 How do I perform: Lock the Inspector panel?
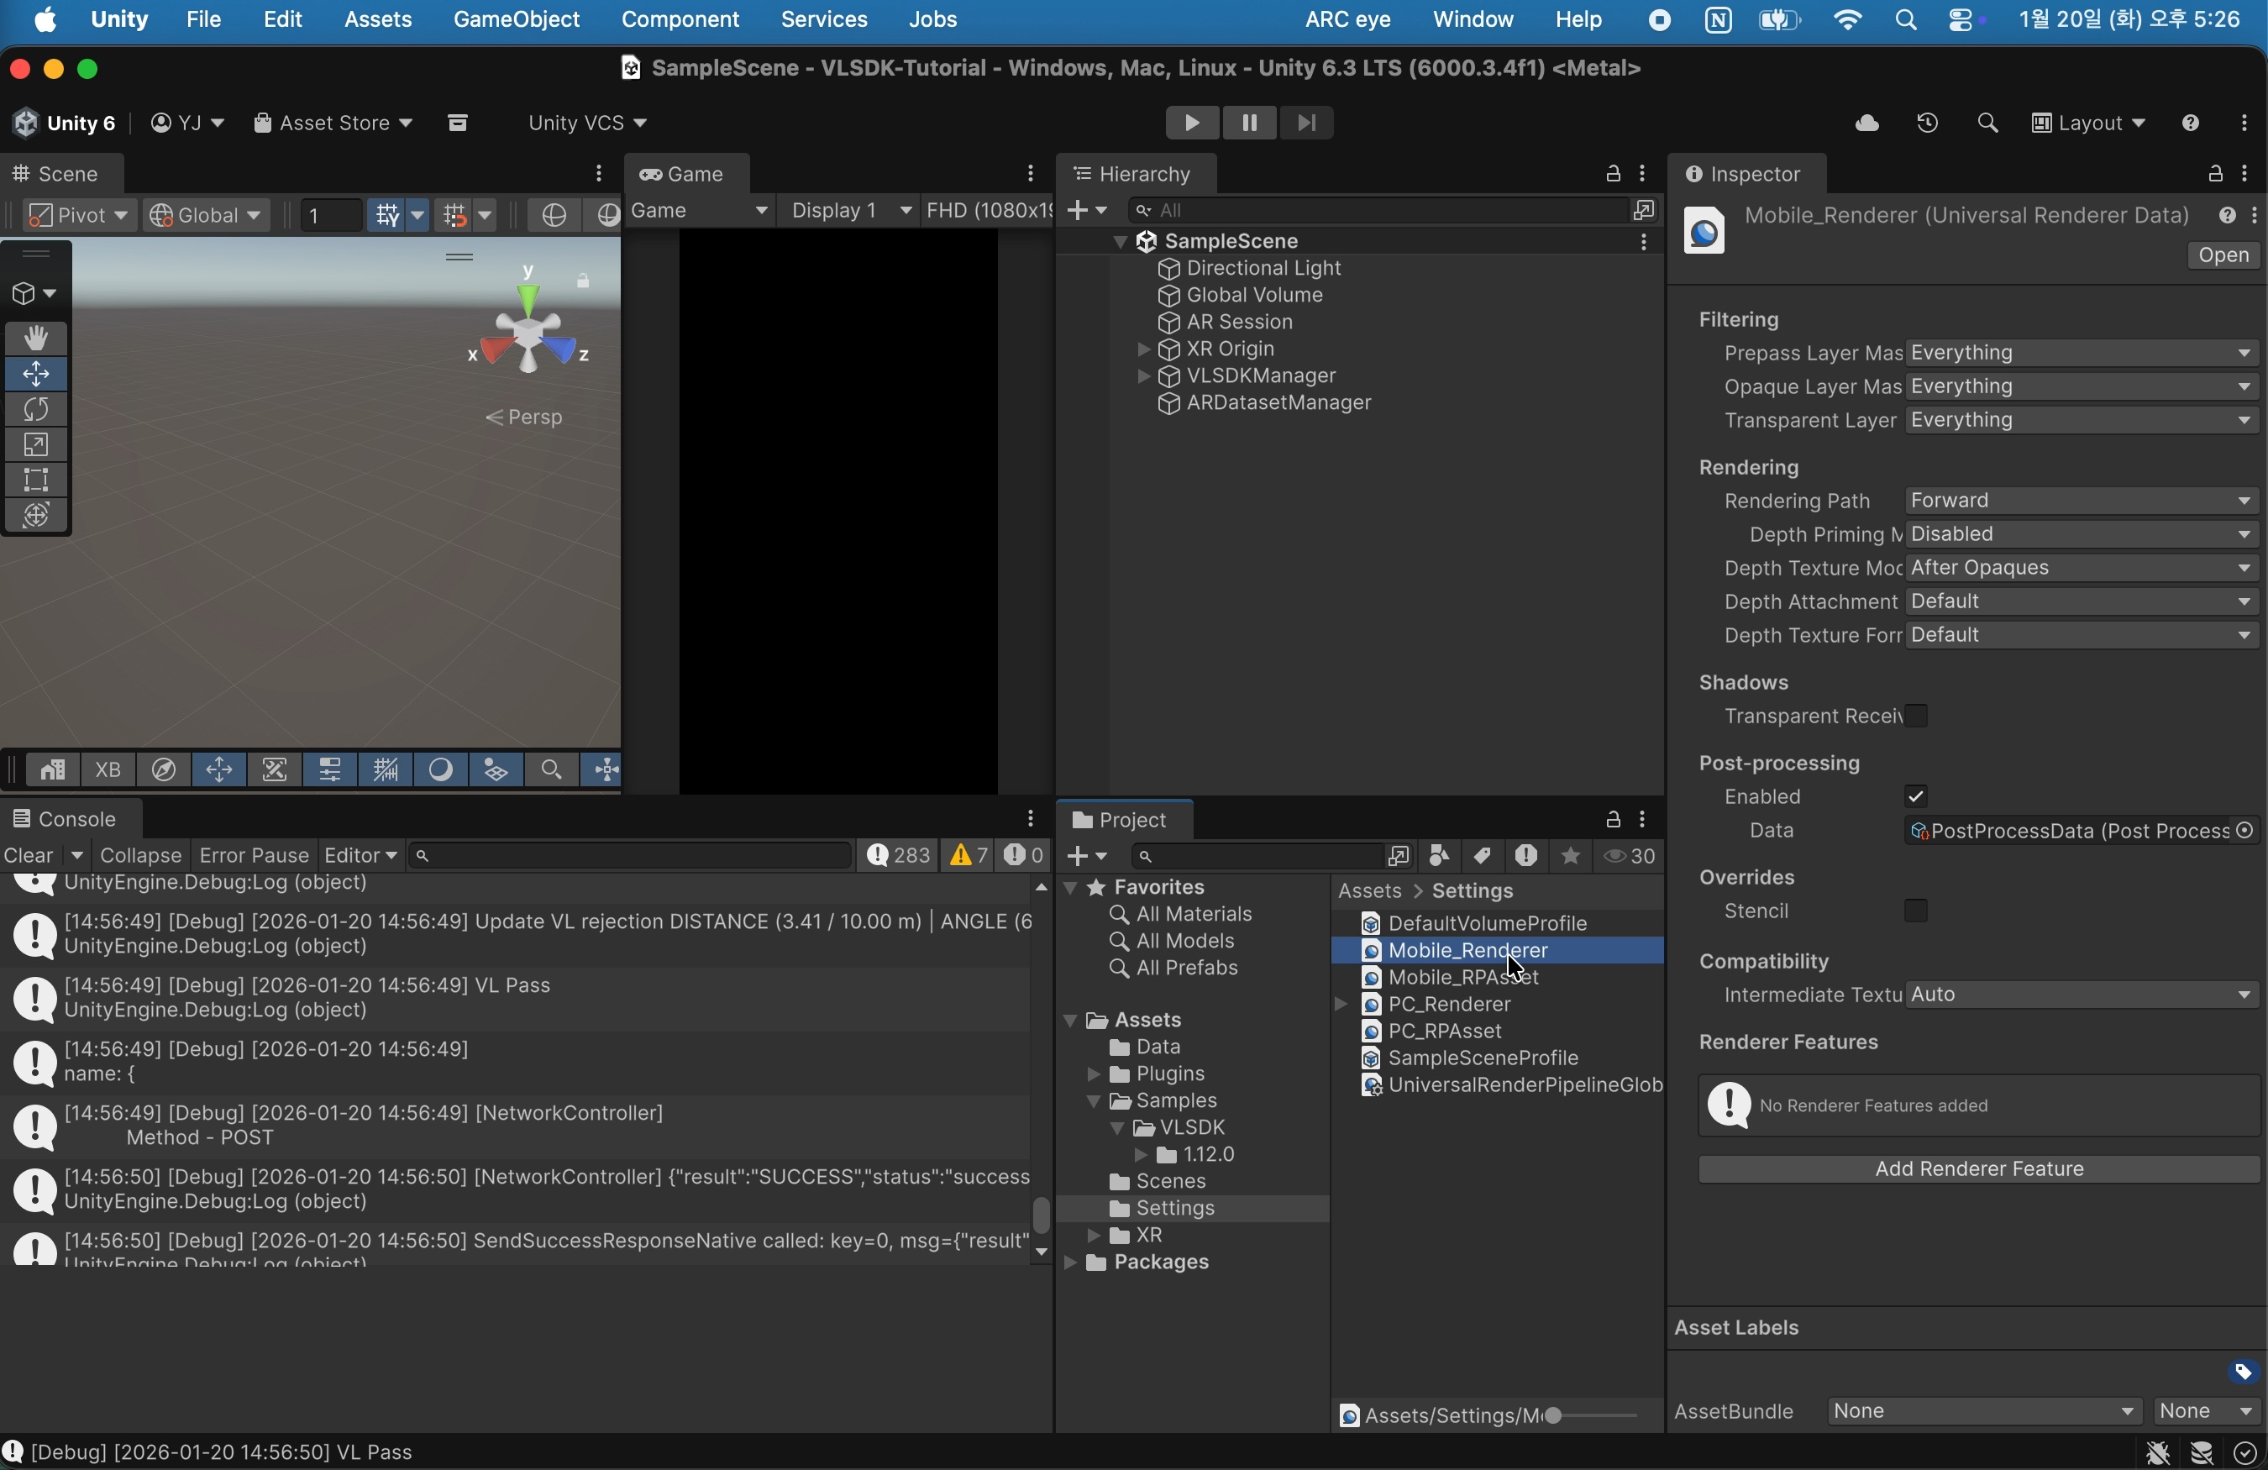[2214, 175]
